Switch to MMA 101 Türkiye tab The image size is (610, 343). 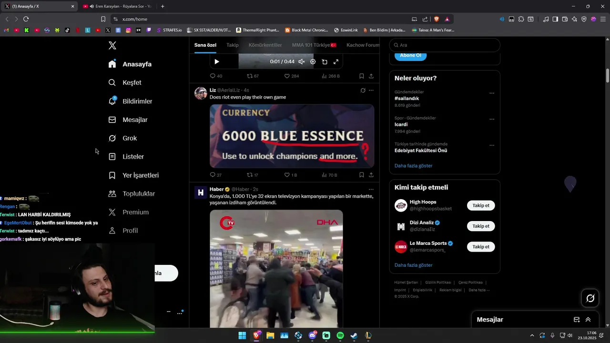[314, 45]
